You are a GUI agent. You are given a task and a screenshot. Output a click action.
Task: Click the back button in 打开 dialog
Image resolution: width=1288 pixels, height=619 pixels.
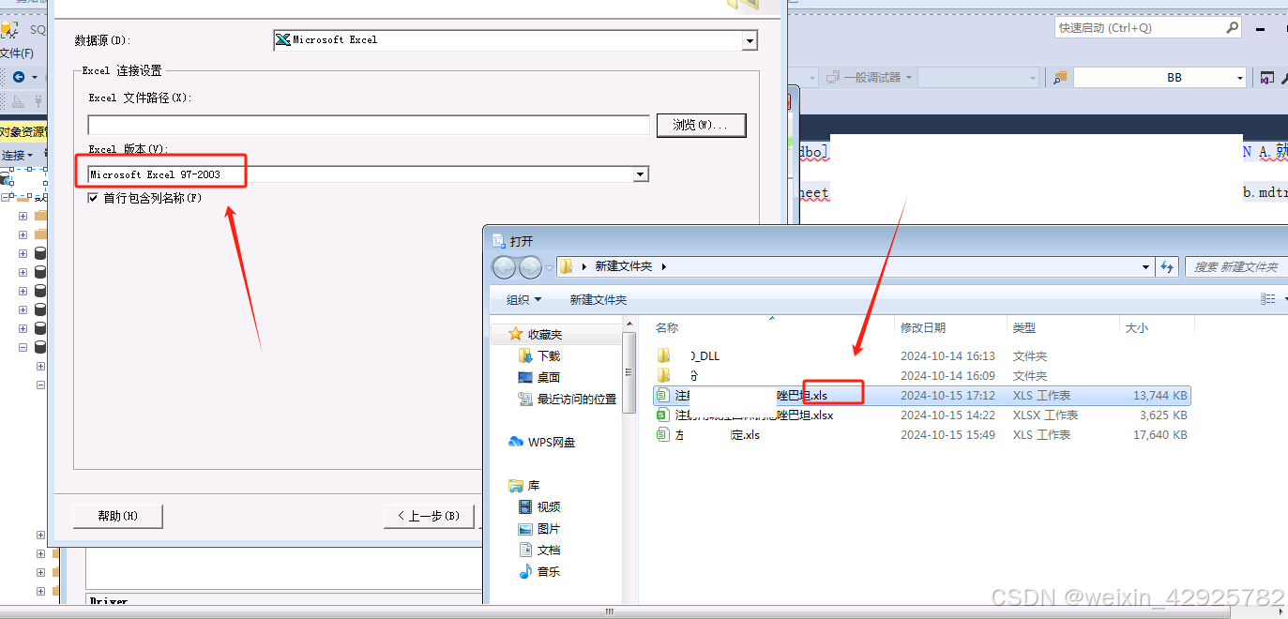pyautogui.click(x=504, y=267)
